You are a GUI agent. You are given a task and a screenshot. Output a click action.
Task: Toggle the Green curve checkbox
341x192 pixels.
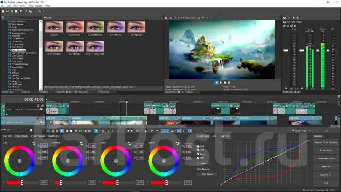pyautogui.click(x=198, y=154)
